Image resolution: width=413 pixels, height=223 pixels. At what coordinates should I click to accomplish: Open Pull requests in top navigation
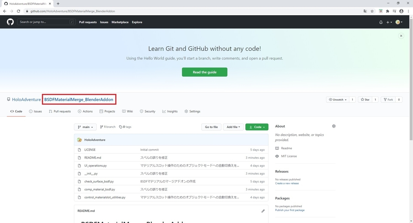click(88, 22)
